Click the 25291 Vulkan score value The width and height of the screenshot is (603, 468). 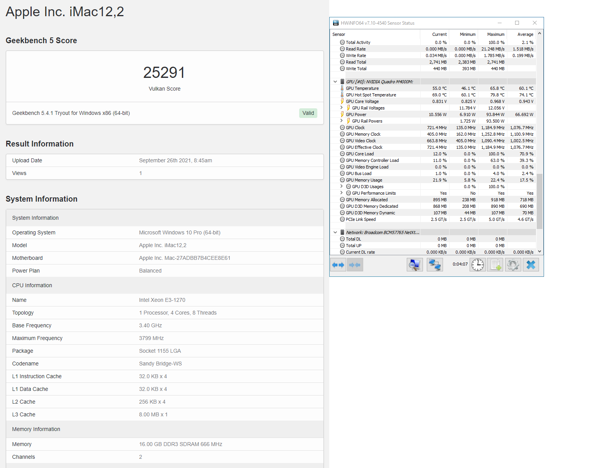pos(165,72)
